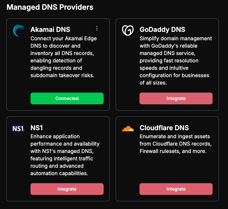Click the Managed DNS Providers heading
Viewport: 228px width, 209px height.
pos(50,7)
